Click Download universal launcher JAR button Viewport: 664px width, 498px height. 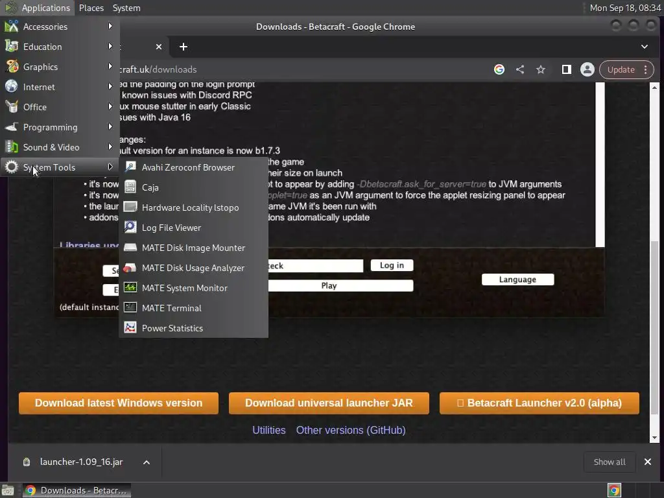tap(329, 403)
